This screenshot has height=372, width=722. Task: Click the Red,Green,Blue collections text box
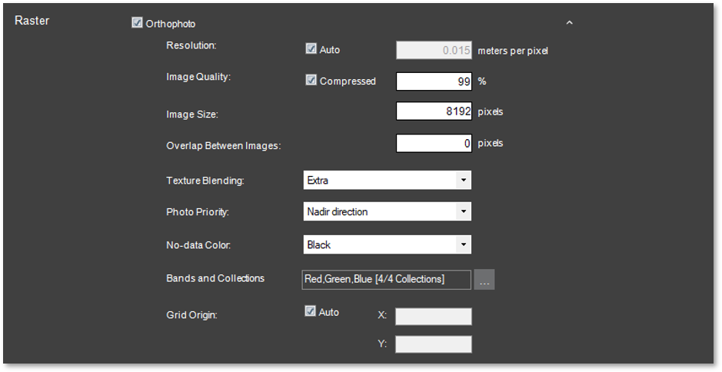(386, 280)
